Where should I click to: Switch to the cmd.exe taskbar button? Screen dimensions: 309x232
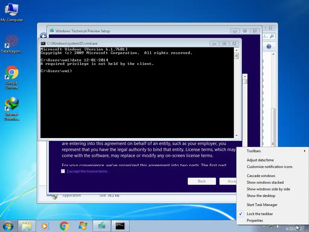(x=120, y=226)
